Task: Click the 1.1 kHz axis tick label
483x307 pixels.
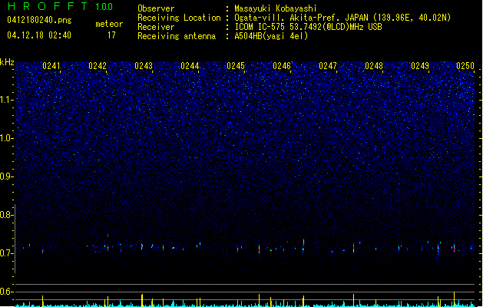Action: point(6,100)
